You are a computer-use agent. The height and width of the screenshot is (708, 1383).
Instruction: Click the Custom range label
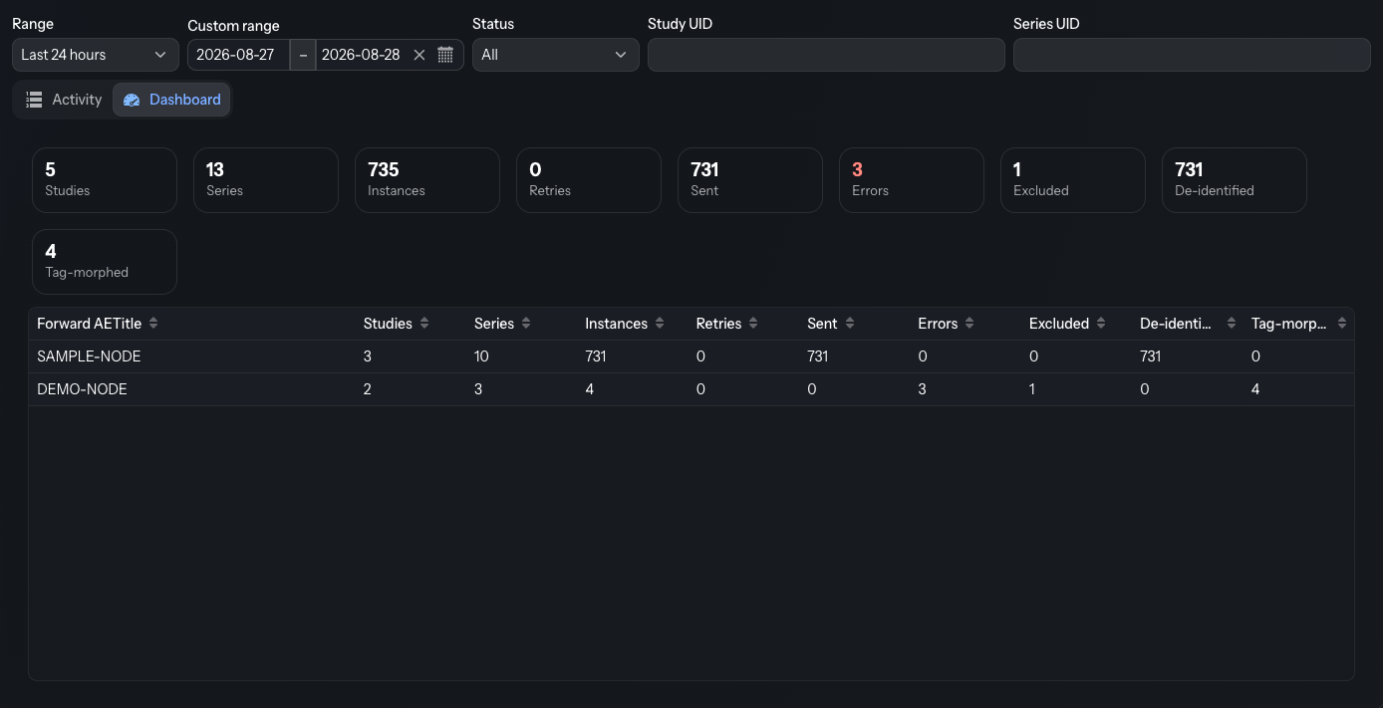point(233,26)
